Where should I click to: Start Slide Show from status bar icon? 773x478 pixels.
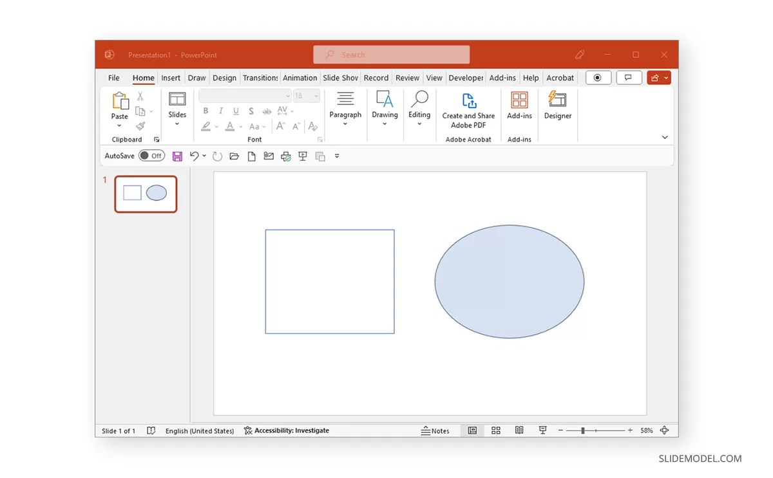(x=542, y=430)
